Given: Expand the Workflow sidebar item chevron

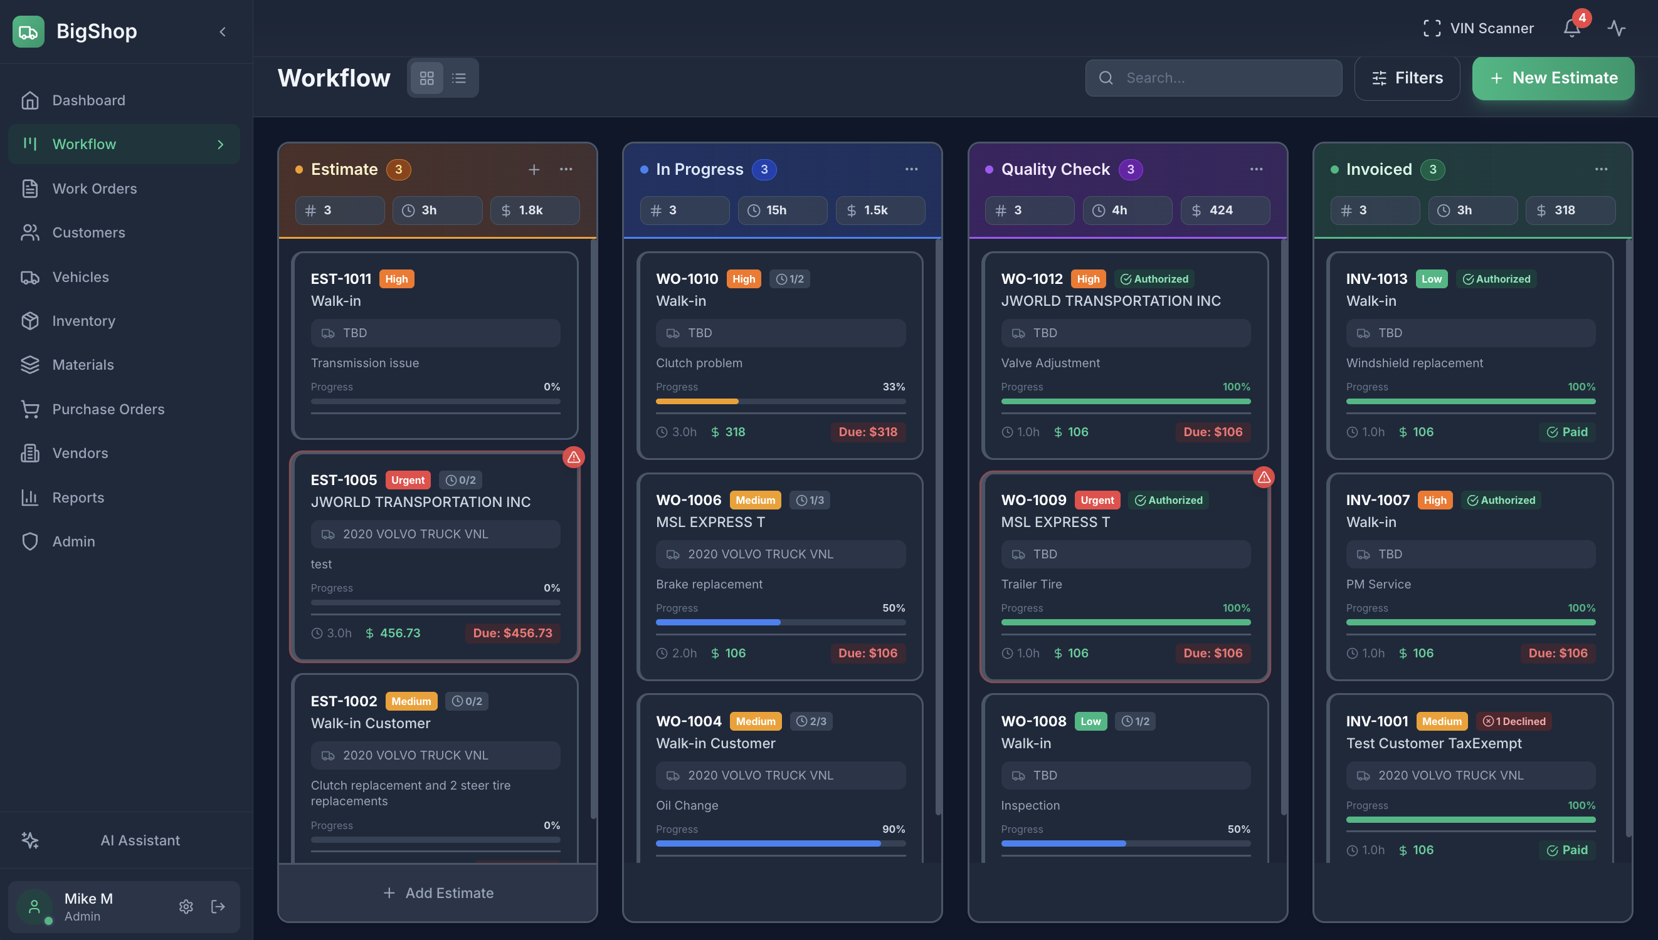Looking at the screenshot, I should tap(220, 144).
